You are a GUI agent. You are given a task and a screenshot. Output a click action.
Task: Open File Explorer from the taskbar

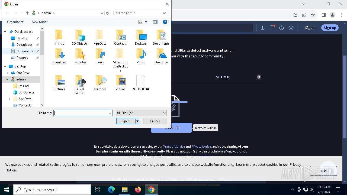[x=125, y=190]
